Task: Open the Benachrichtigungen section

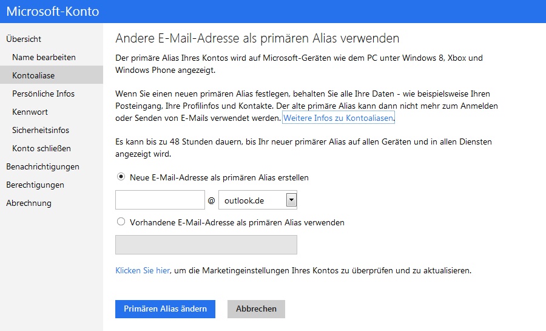Action: click(42, 166)
